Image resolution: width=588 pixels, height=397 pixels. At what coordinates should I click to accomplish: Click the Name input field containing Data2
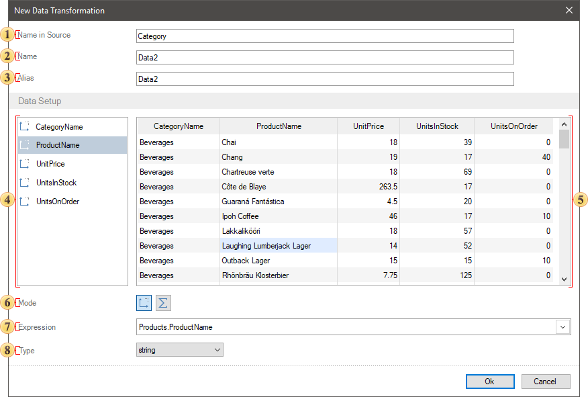[325, 58]
